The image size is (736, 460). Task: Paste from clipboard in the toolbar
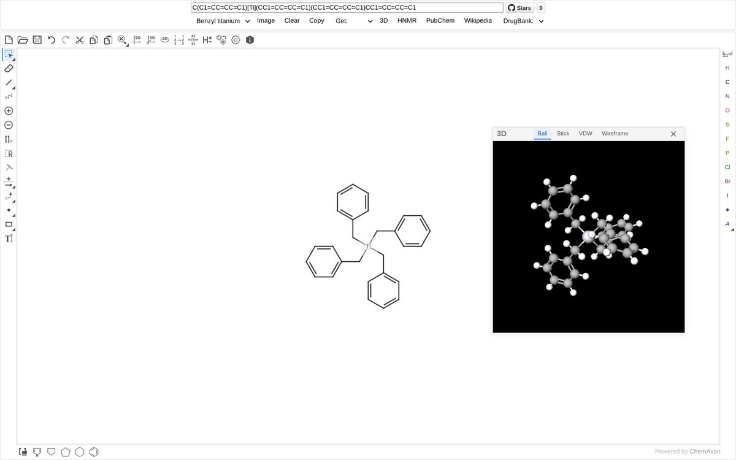108,40
